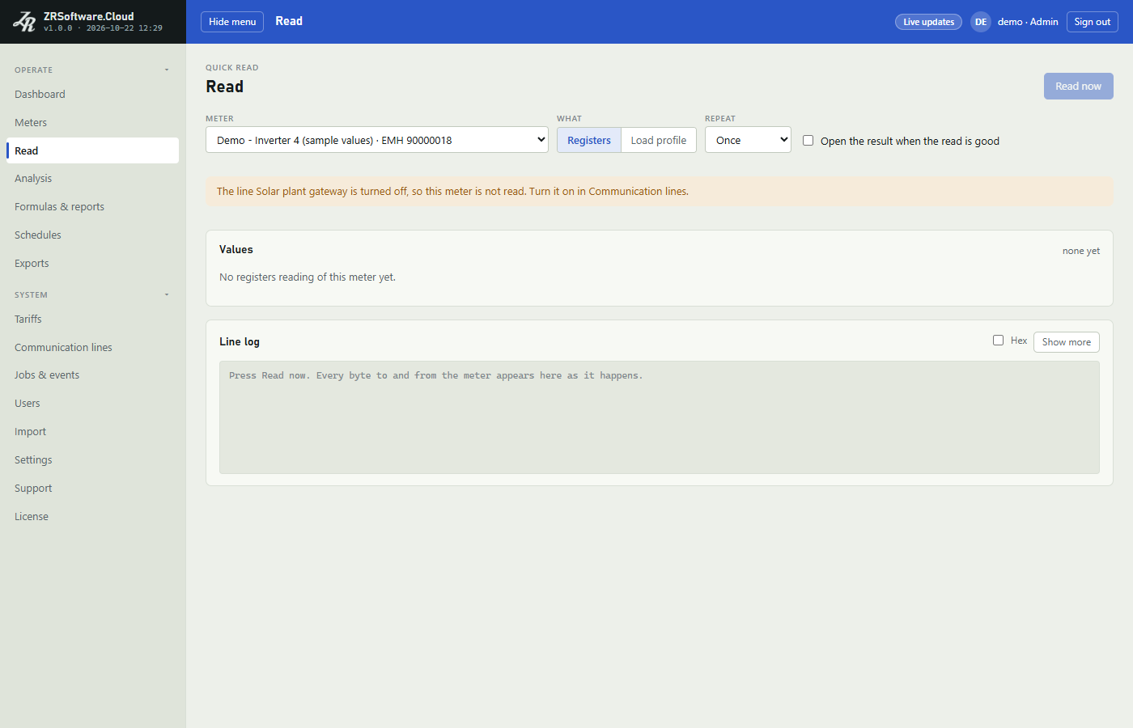Open the Meter dropdown
Screen dimensions: 1133x728
tap(377, 140)
